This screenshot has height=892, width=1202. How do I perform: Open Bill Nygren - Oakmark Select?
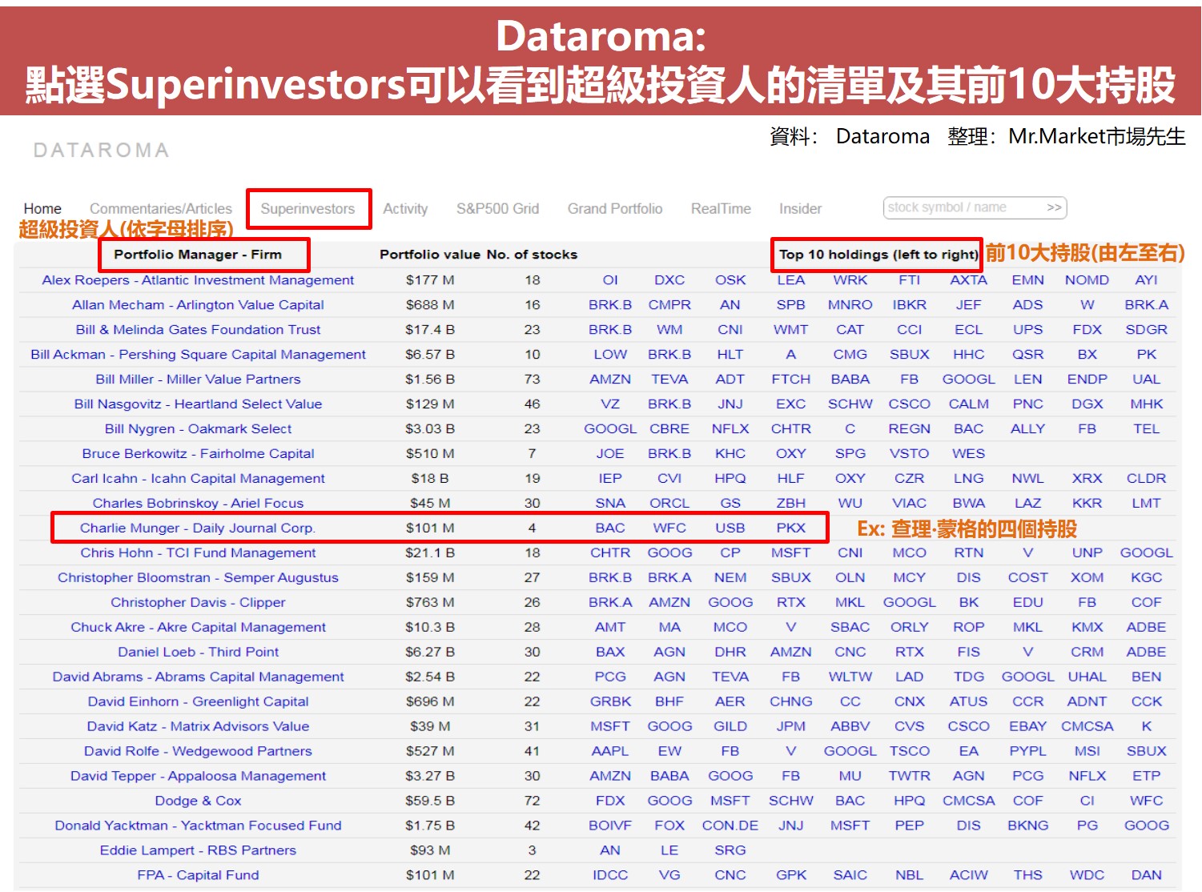coord(198,428)
